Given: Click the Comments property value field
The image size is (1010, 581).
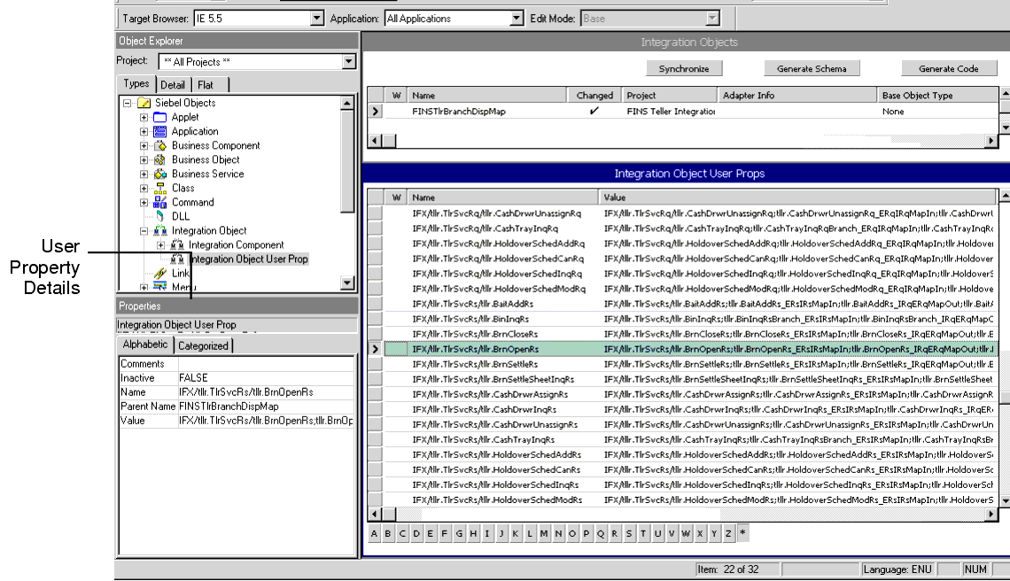Looking at the screenshot, I should 266,364.
